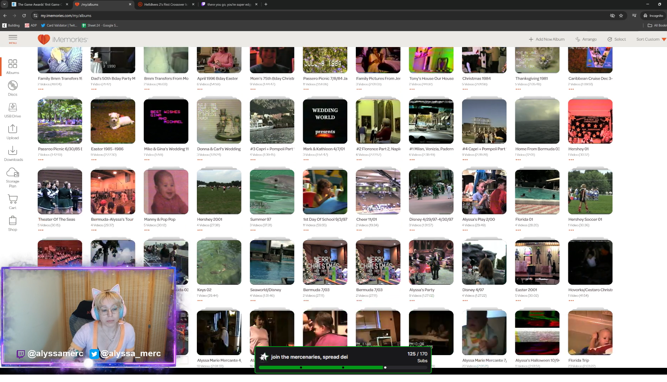Go back with browser back arrow
This screenshot has width=667, height=382.
(x=5, y=16)
